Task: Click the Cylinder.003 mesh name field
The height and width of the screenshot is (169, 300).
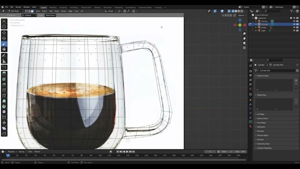Action: (x=277, y=71)
